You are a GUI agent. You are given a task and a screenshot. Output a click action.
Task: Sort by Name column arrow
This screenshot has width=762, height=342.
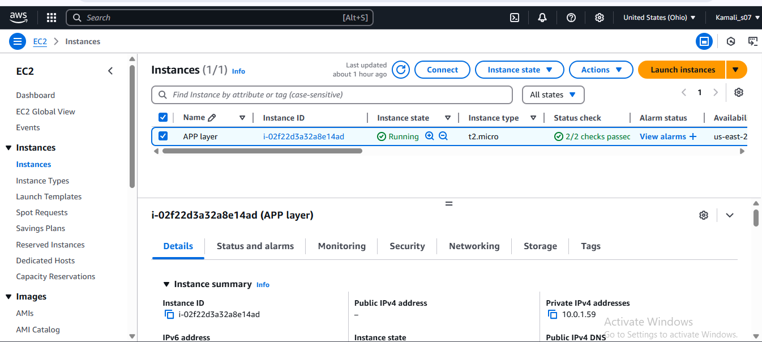tap(242, 118)
